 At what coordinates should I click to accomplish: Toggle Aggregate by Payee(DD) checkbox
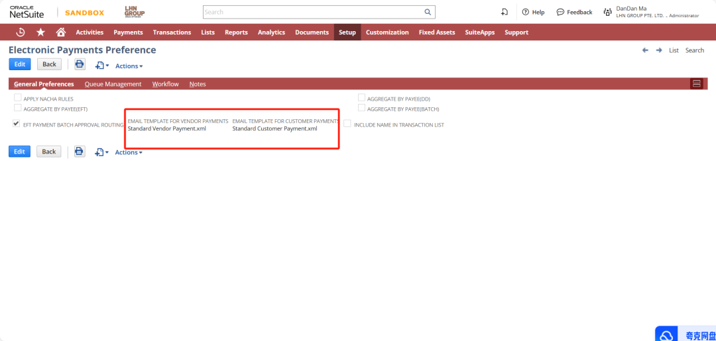click(x=362, y=97)
